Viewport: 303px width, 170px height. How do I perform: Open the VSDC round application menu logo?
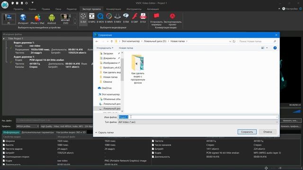(5, 5)
